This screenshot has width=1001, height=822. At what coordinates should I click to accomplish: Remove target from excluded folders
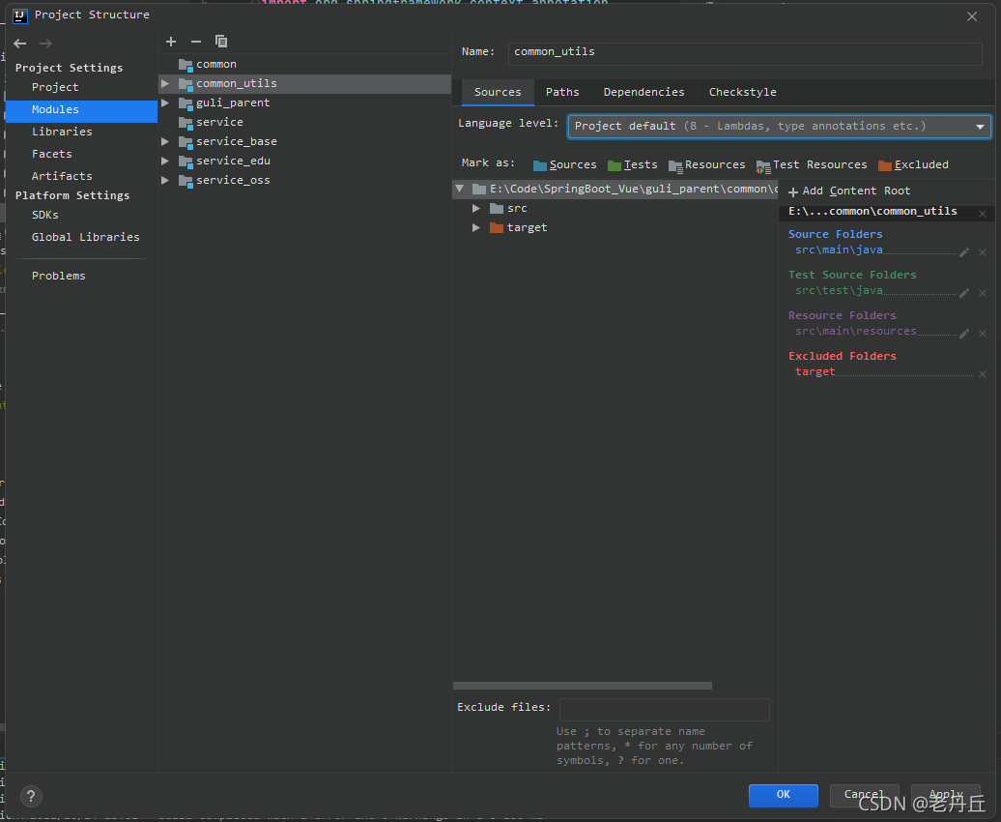click(x=983, y=374)
